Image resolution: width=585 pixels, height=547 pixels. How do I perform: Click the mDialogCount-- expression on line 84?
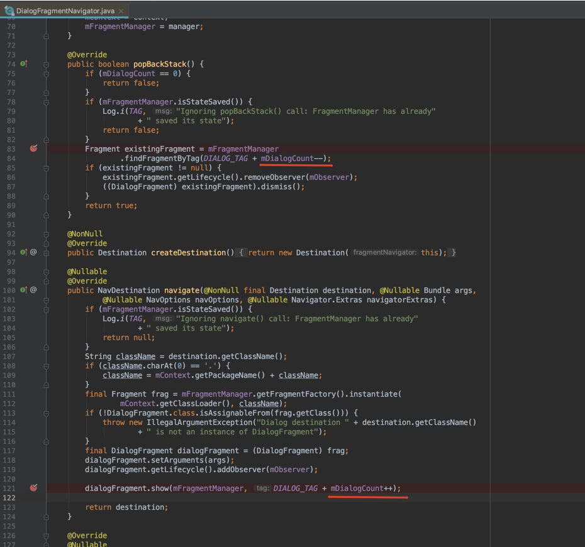coord(293,159)
